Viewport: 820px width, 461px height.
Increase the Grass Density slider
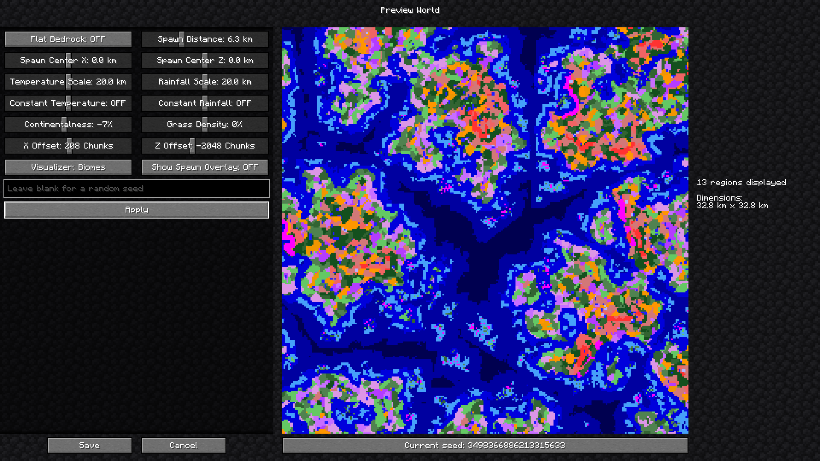point(205,124)
